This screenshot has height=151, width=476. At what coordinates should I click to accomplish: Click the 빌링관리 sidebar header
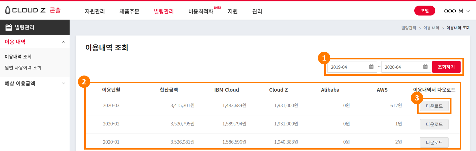[35, 27]
